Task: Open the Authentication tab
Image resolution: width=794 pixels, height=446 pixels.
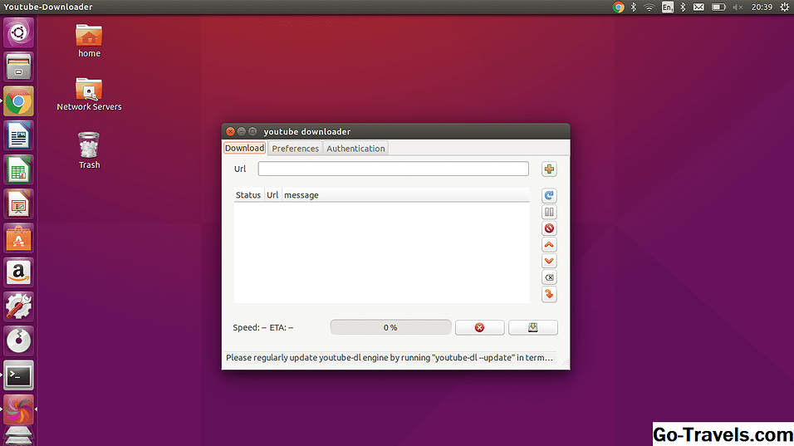Action: tap(355, 149)
